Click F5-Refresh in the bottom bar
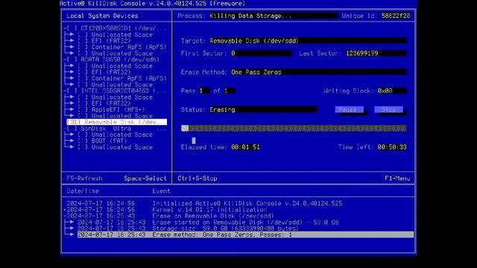This screenshot has width=477, height=268. tap(84, 179)
